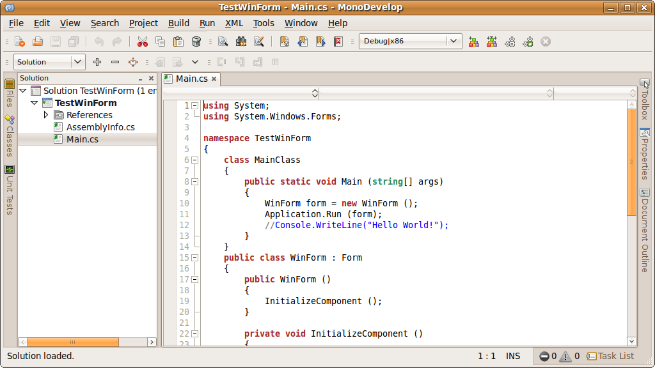Close the Main.cs tab
This screenshot has height=368, width=655.
[x=214, y=79]
